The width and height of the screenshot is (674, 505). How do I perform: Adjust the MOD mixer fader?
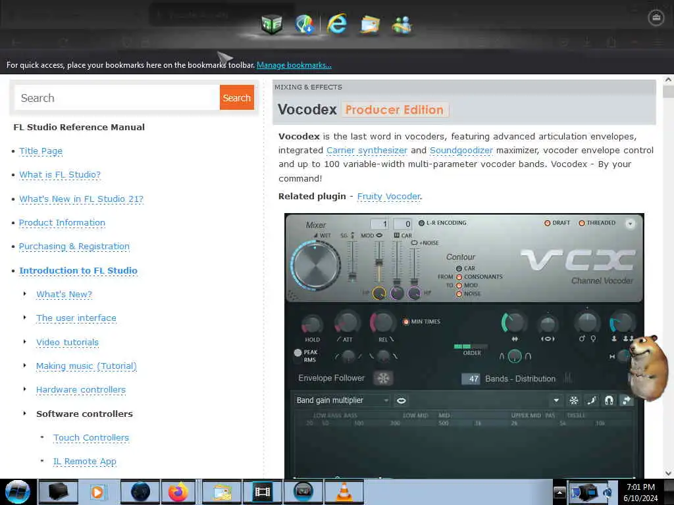coord(378,262)
